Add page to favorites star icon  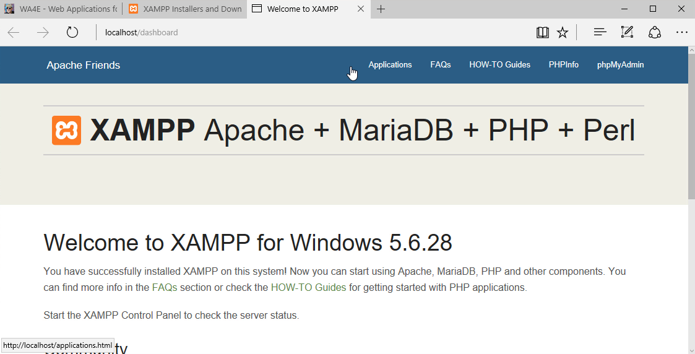click(x=562, y=33)
